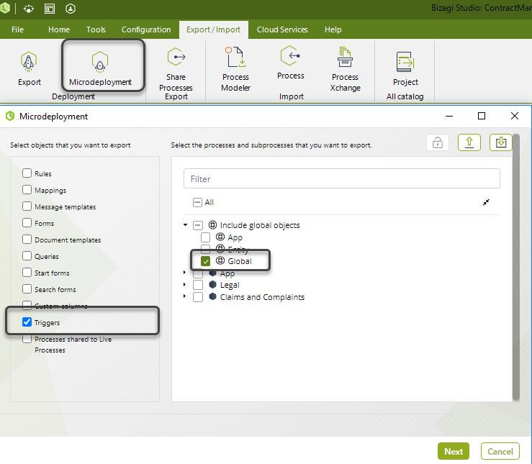Check the Forms checkbox
Image resolution: width=532 pixels, height=464 pixels.
click(27, 223)
